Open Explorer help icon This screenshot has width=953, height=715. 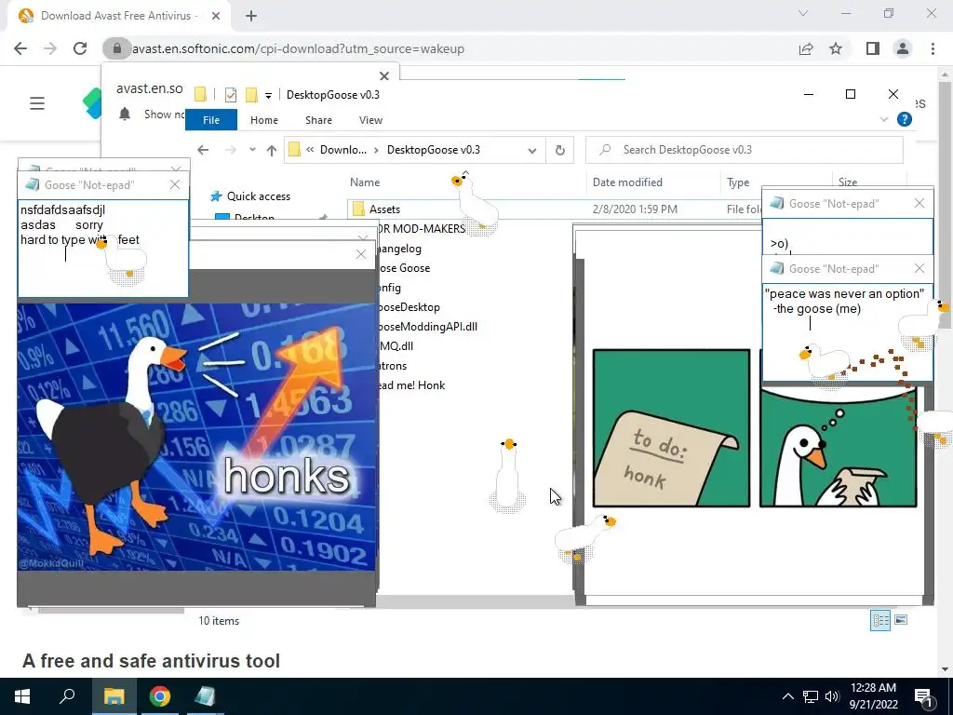[905, 119]
